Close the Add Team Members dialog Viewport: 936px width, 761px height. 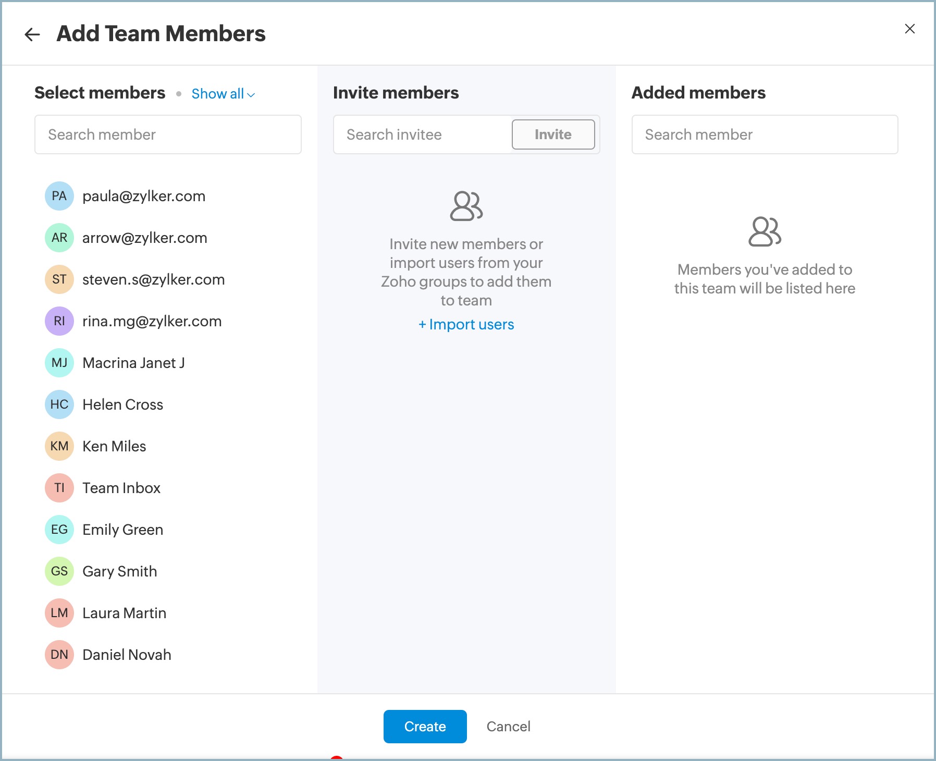click(x=909, y=29)
